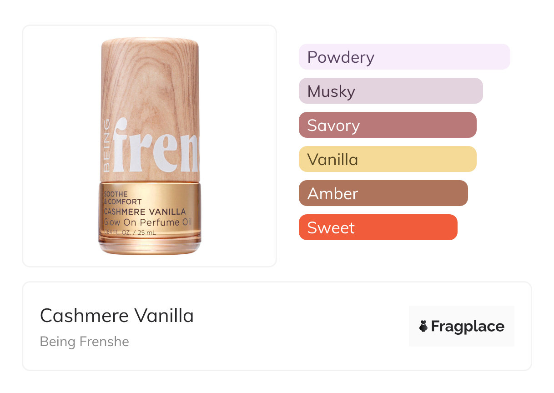This screenshot has width=554, height=393.
Task: Select the yellow Vanilla accord bar
Action: coord(387,159)
